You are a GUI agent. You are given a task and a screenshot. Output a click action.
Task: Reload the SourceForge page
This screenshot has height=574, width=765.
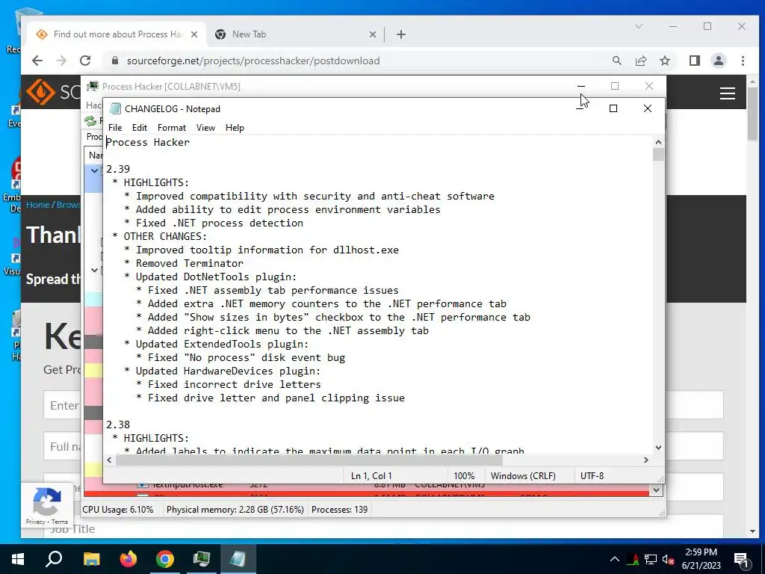click(x=85, y=61)
